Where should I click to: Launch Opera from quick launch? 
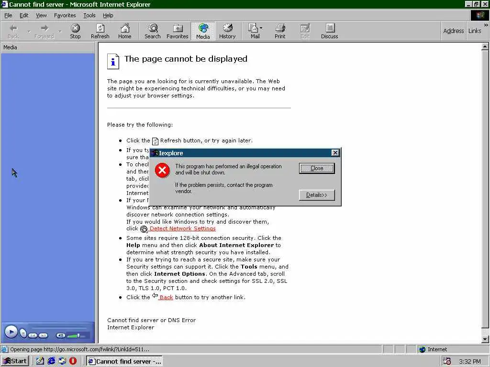coord(73,361)
